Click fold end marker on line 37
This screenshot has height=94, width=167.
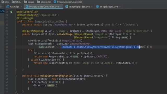[x=16, y=69]
